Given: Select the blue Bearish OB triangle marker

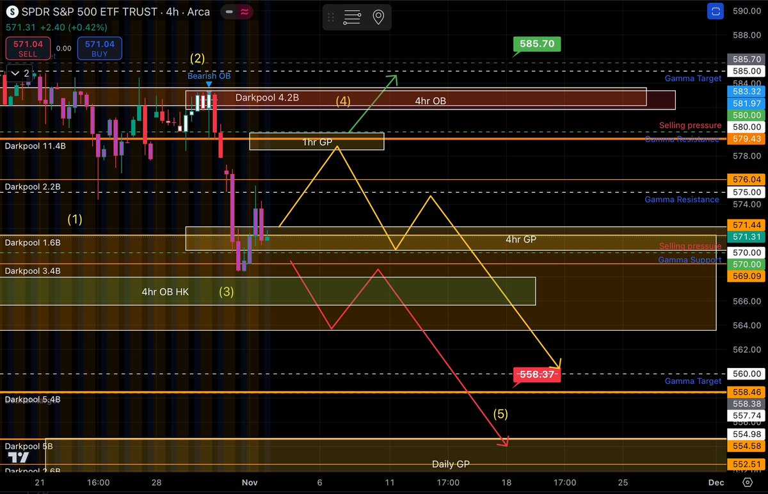Looking at the screenshot, I should (x=209, y=84).
